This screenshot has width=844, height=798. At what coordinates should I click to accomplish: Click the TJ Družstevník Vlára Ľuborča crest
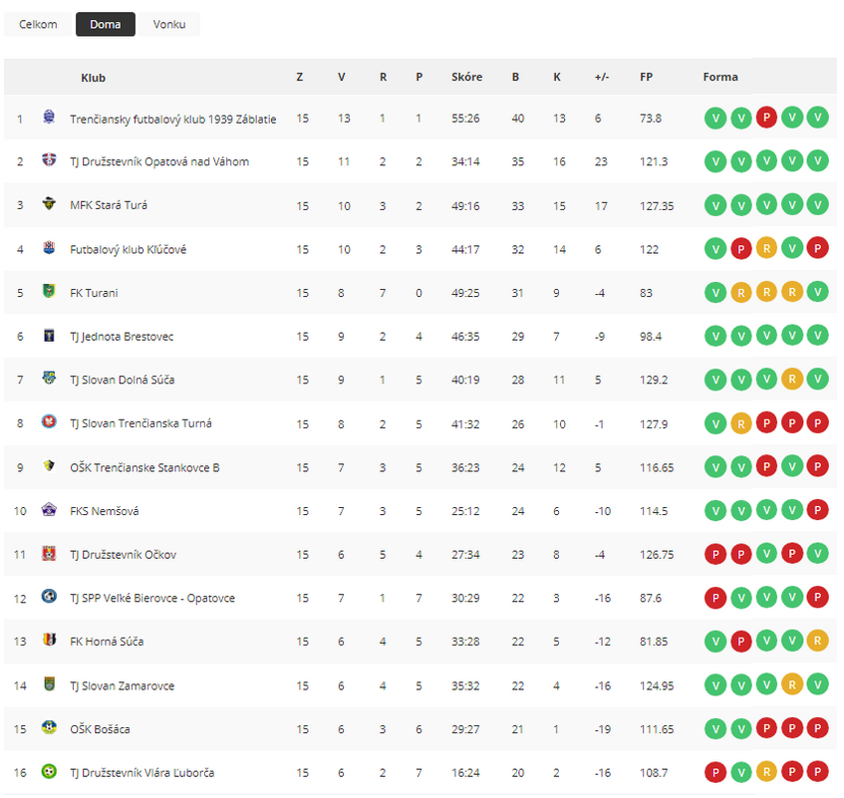coord(49,772)
